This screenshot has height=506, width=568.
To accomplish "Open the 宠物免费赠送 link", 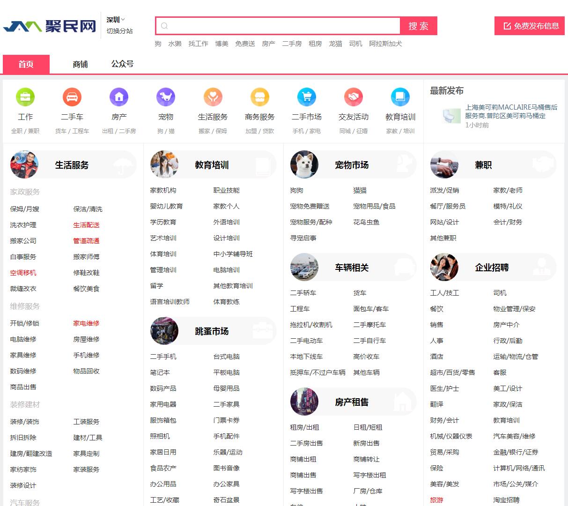I will [310, 206].
